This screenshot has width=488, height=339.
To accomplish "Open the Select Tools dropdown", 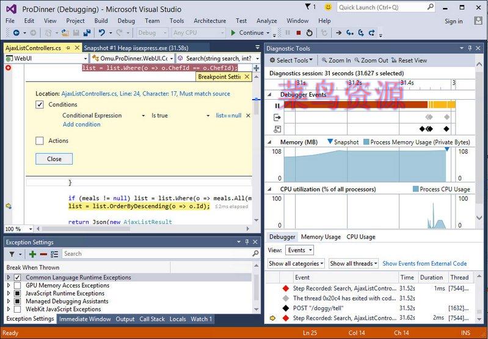I will (x=291, y=60).
